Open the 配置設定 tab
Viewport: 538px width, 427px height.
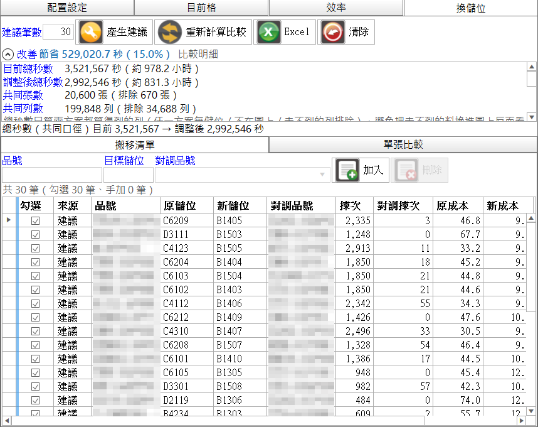(67, 8)
